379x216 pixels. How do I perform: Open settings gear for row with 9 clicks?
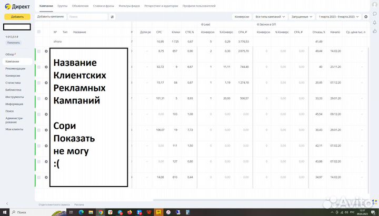(x=46, y=67)
